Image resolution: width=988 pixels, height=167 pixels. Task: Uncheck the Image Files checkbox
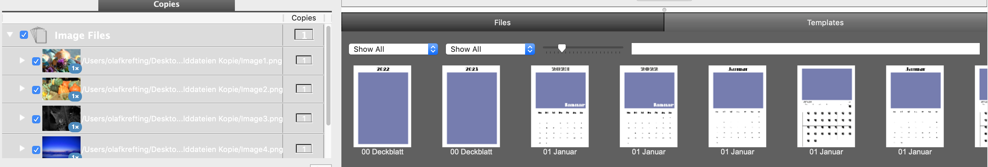[x=24, y=35]
